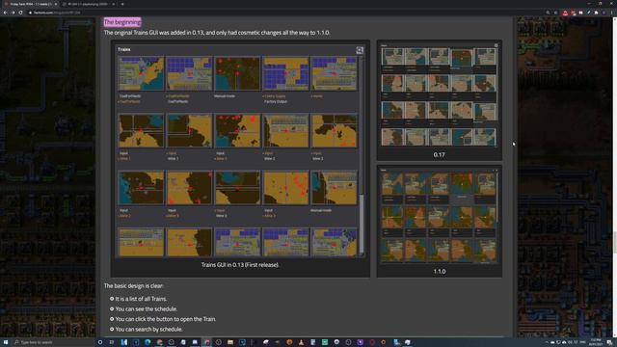
Task: Launch Microsoft Edge from the taskbar
Action: 148,342
